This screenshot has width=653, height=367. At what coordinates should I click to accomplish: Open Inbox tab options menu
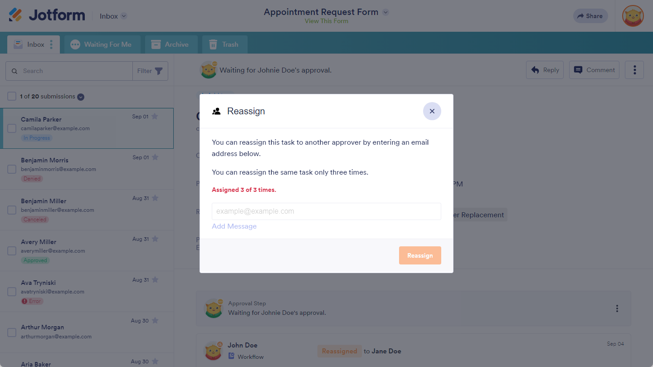(x=51, y=44)
